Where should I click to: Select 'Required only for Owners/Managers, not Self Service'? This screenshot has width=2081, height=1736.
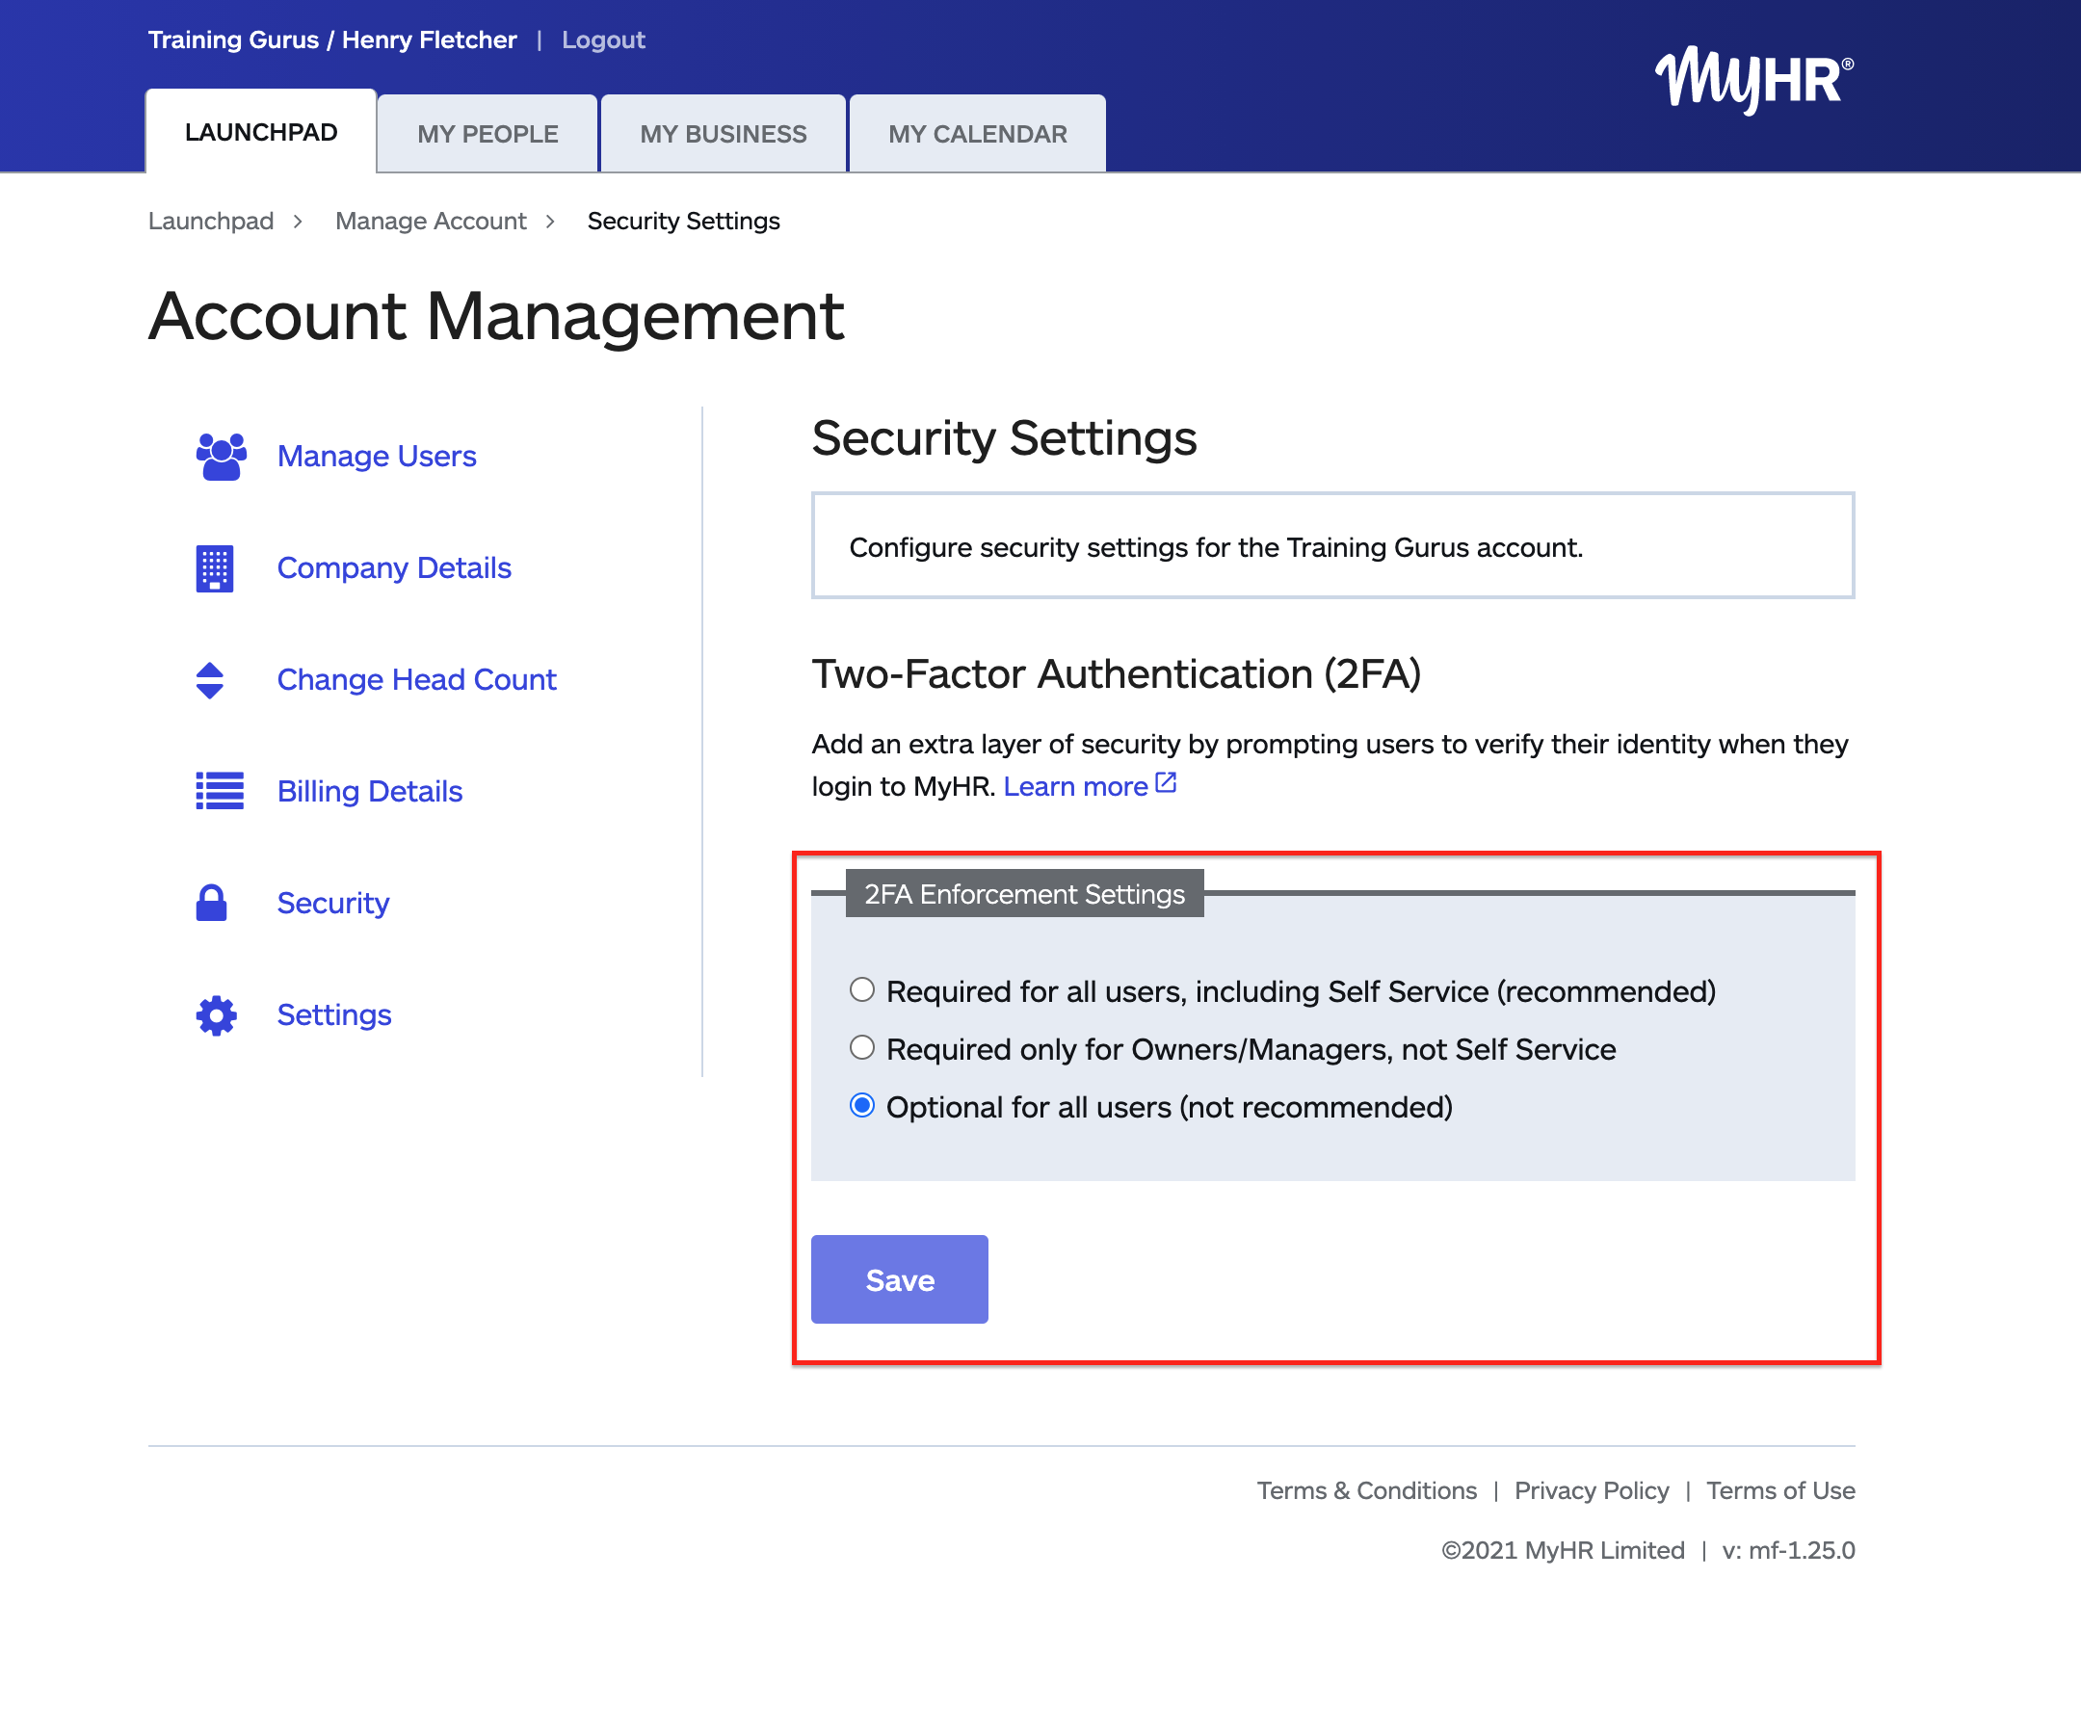click(x=861, y=1047)
